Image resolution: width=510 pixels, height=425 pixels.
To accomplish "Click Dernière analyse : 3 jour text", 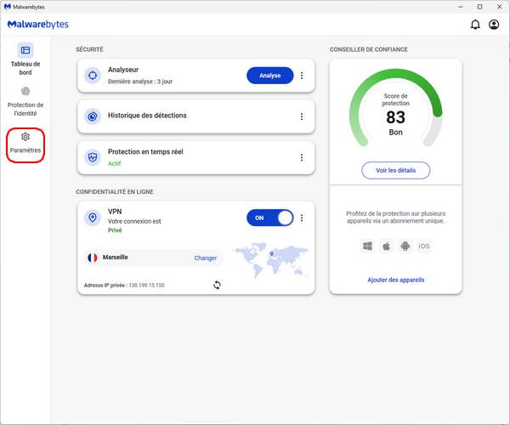I will pos(140,82).
